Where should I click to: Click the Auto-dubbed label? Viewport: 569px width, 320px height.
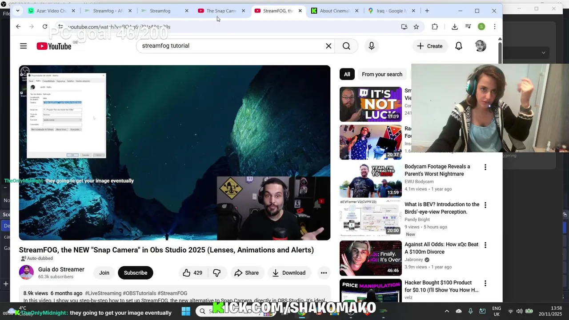tap(37, 258)
